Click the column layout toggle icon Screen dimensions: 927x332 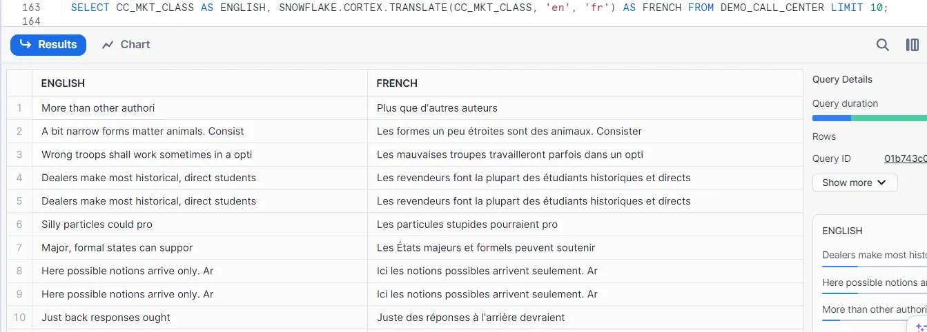[912, 45]
